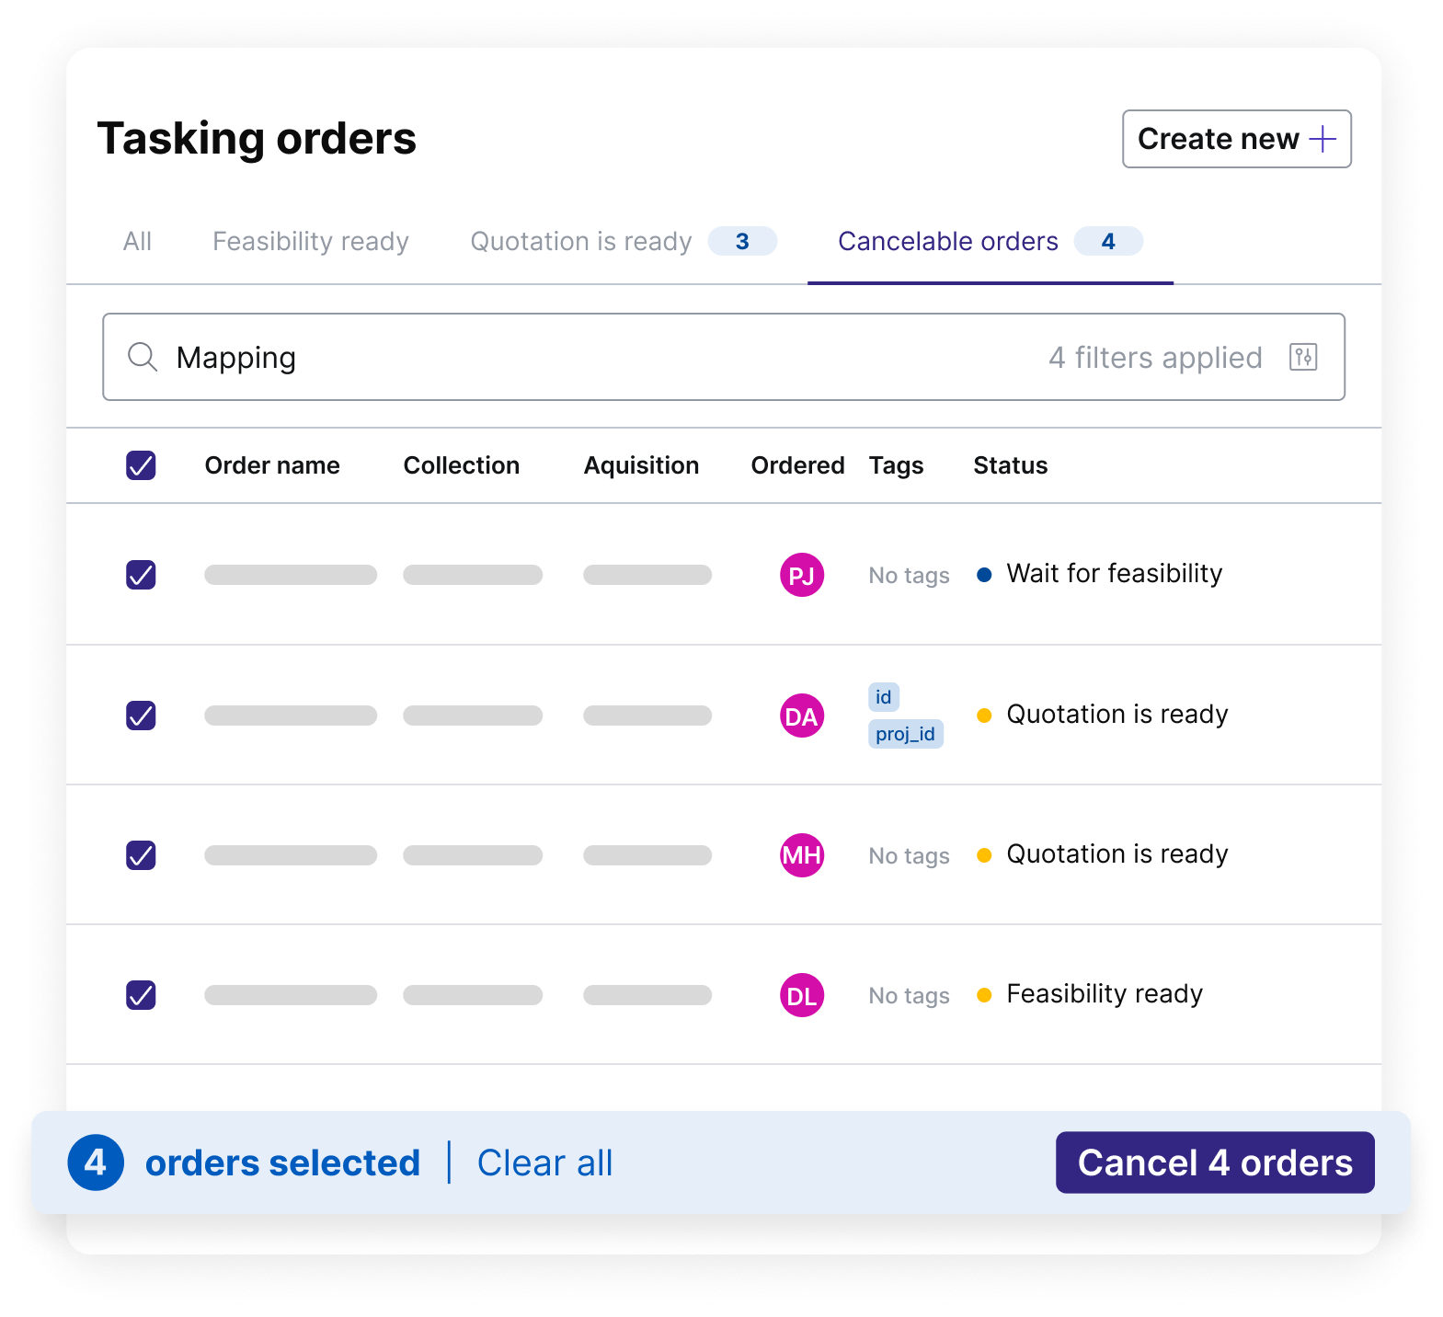The height and width of the screenshot is (1317, 1443).
Task: Toggle the select-all header checkbox
Action: pos(141,465)
